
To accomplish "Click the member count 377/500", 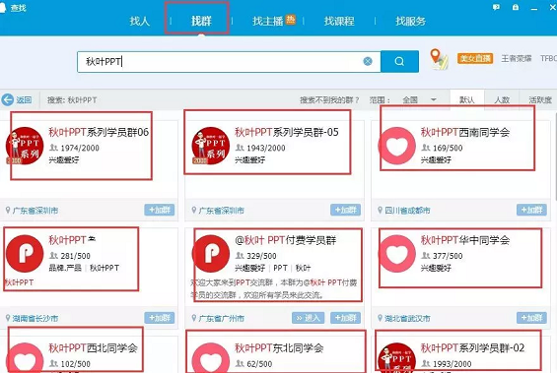I will [448, 256].
